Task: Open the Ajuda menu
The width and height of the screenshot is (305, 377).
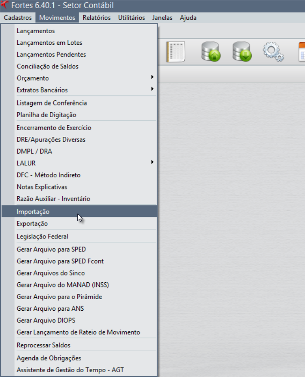Action: click(188, 18)
